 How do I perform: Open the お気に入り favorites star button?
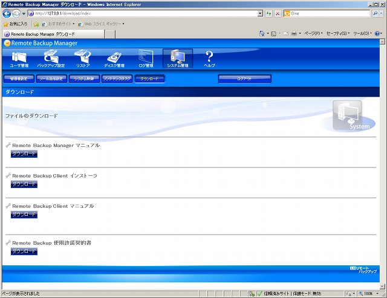pyautogui.click(x=15, y=24)
